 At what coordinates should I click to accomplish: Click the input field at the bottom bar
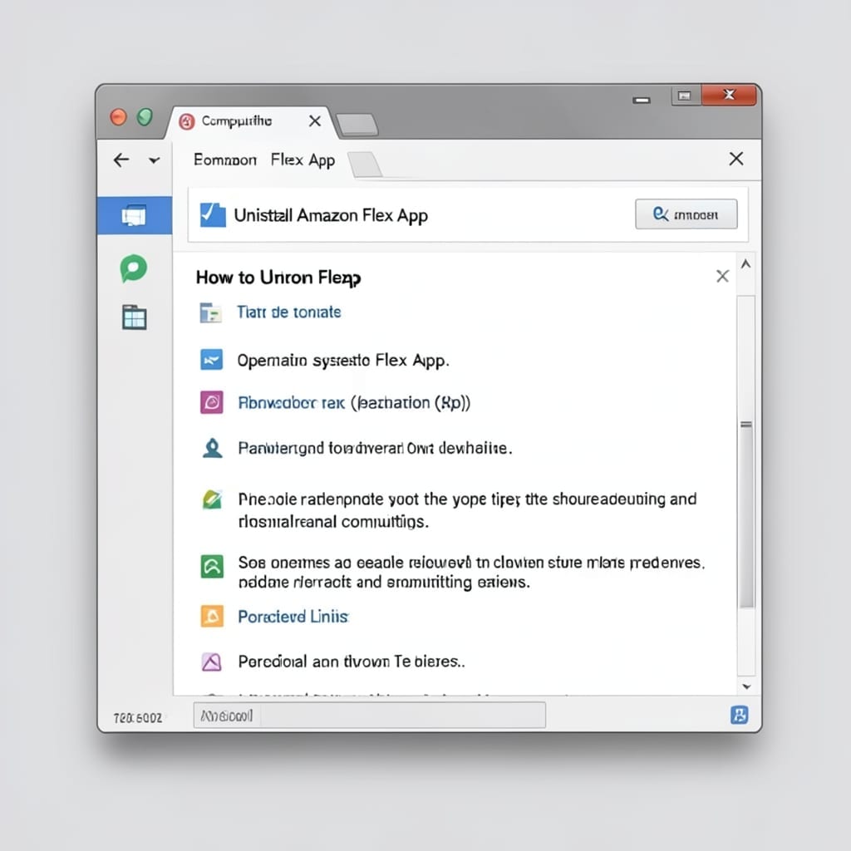tap(370, 716)
